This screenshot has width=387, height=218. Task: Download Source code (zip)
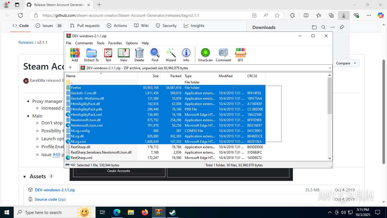(x=50, y=199)
